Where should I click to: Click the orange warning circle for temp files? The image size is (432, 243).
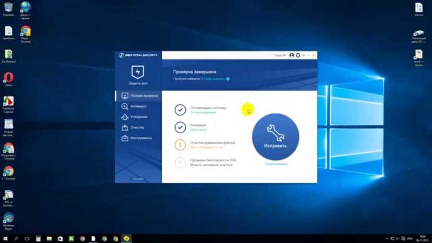180,145
